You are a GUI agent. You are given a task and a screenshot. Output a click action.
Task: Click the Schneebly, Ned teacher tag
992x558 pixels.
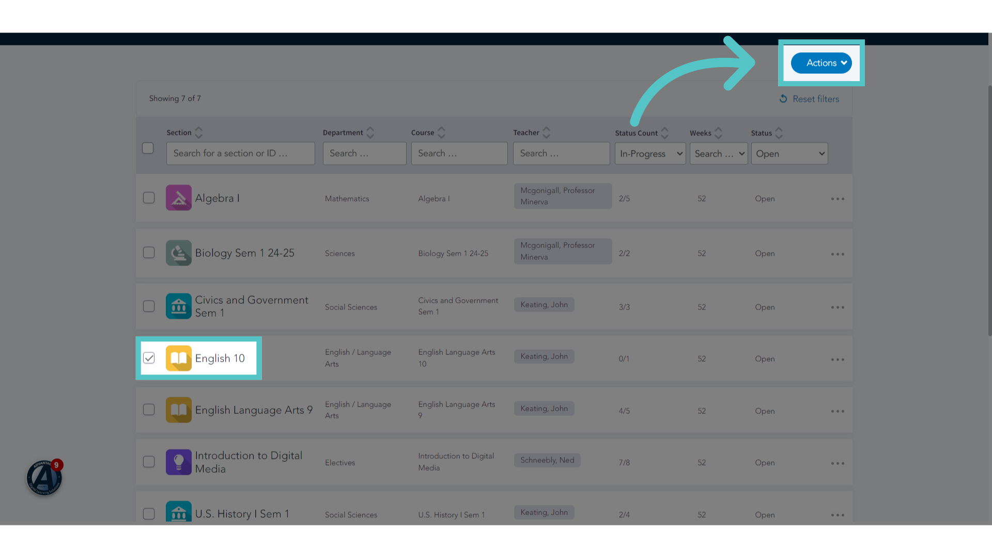[547, 460]
